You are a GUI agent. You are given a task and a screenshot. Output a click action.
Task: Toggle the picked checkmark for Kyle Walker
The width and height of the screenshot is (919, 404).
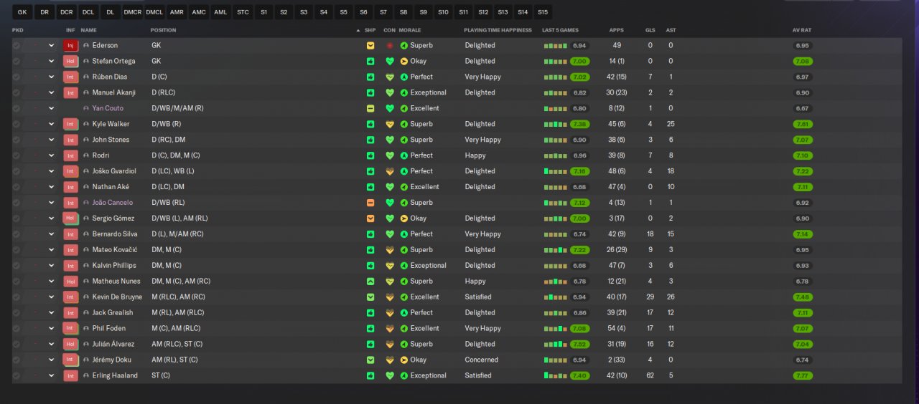pos(17,124)
